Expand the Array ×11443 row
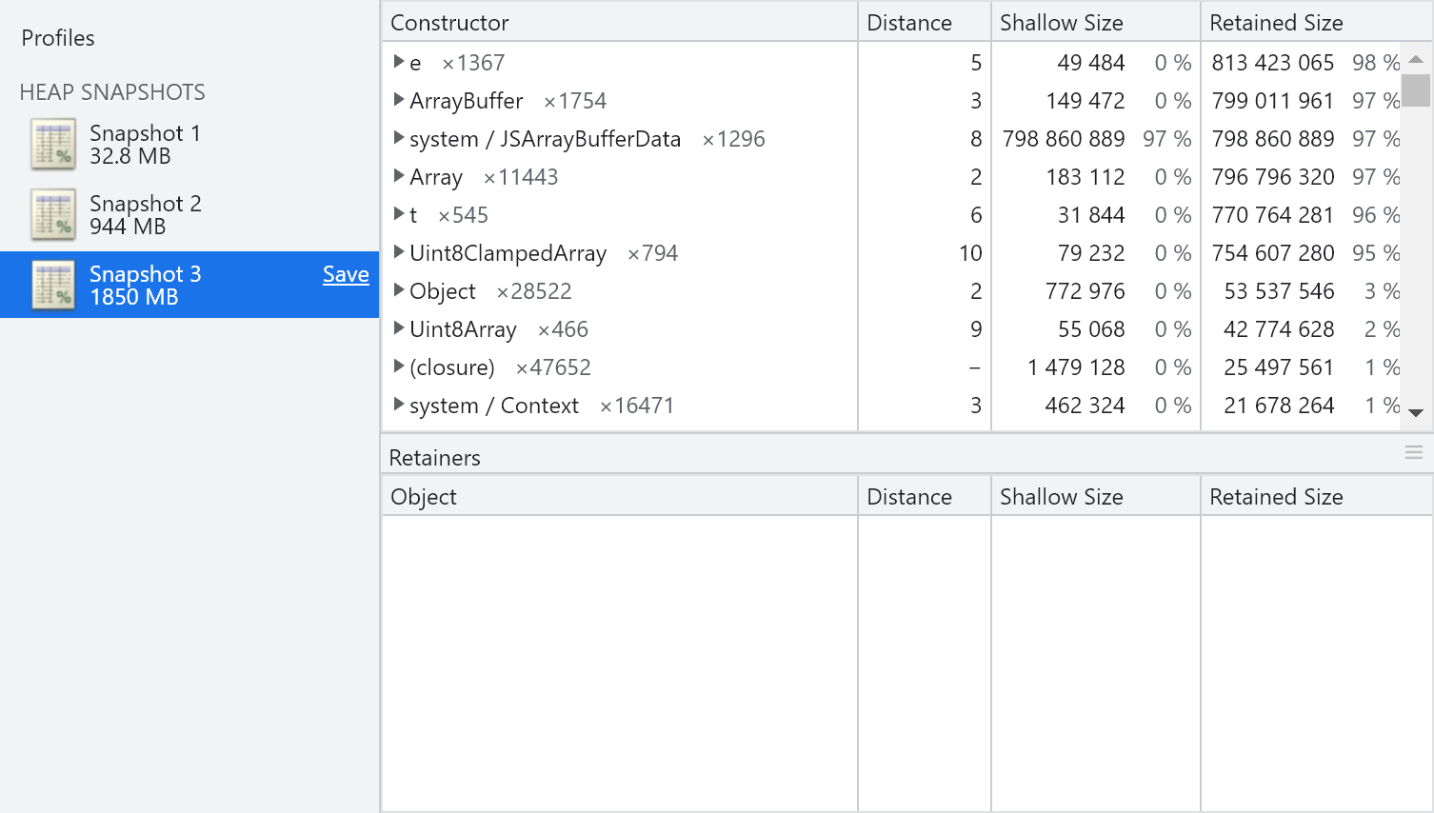The height and width of the screenshot is (813, 1434). point(399,176)
